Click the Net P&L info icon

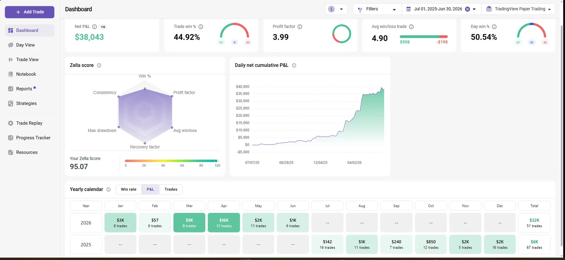point(94,27)
